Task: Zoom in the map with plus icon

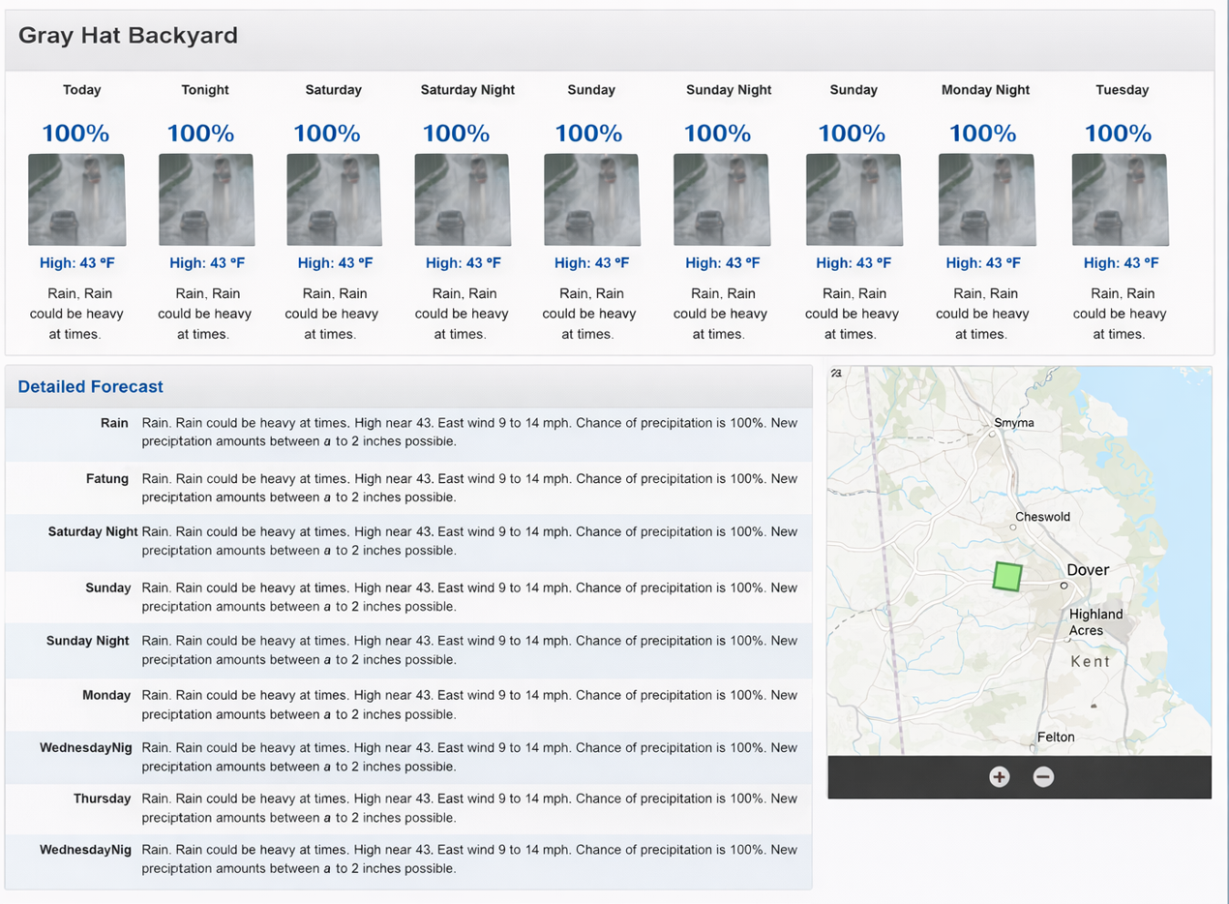Action: pos(999,776)
